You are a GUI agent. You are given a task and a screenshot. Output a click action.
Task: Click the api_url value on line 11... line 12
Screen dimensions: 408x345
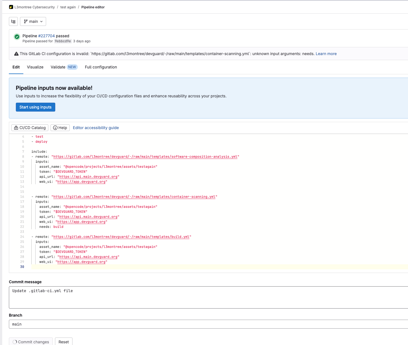tap(88, 177)
